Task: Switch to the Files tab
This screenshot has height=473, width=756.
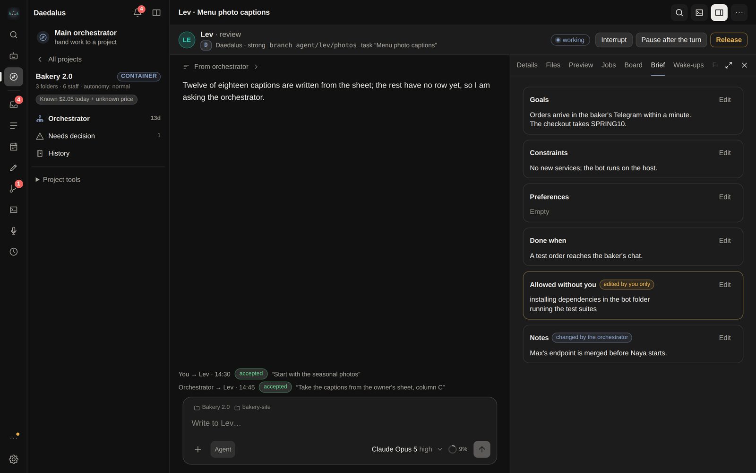Action: pyautogui.click(x=553, y=65)
